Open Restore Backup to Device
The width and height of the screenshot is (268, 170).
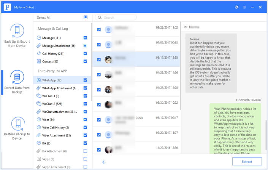17,128
